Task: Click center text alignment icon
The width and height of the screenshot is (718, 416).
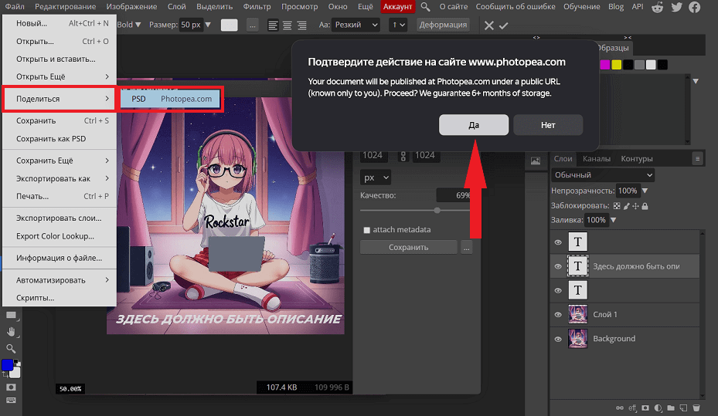Action: [x=287, y=25]
